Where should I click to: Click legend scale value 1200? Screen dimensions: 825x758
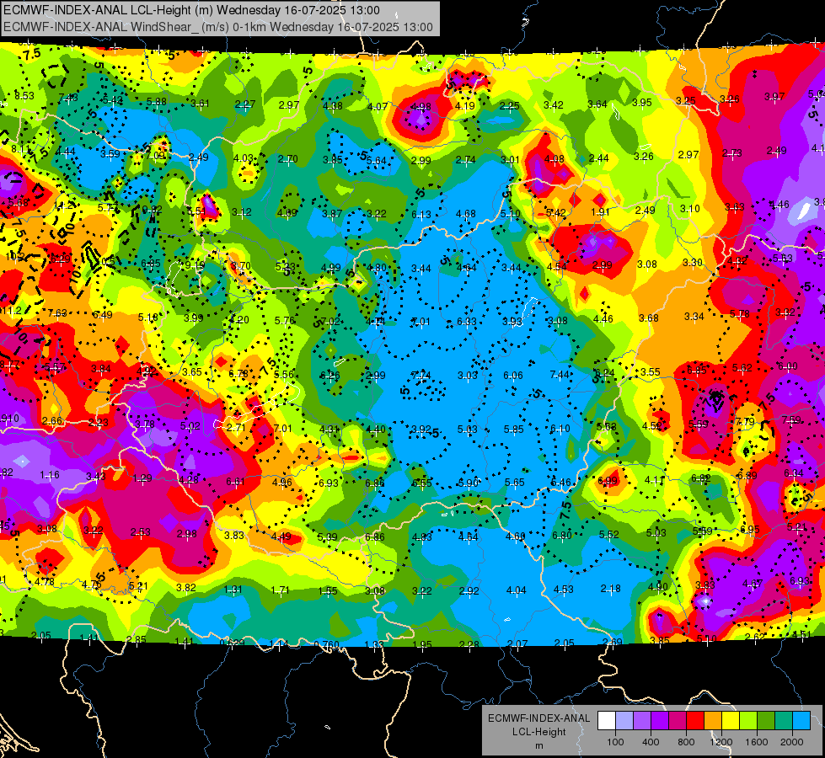pos(721,742)
